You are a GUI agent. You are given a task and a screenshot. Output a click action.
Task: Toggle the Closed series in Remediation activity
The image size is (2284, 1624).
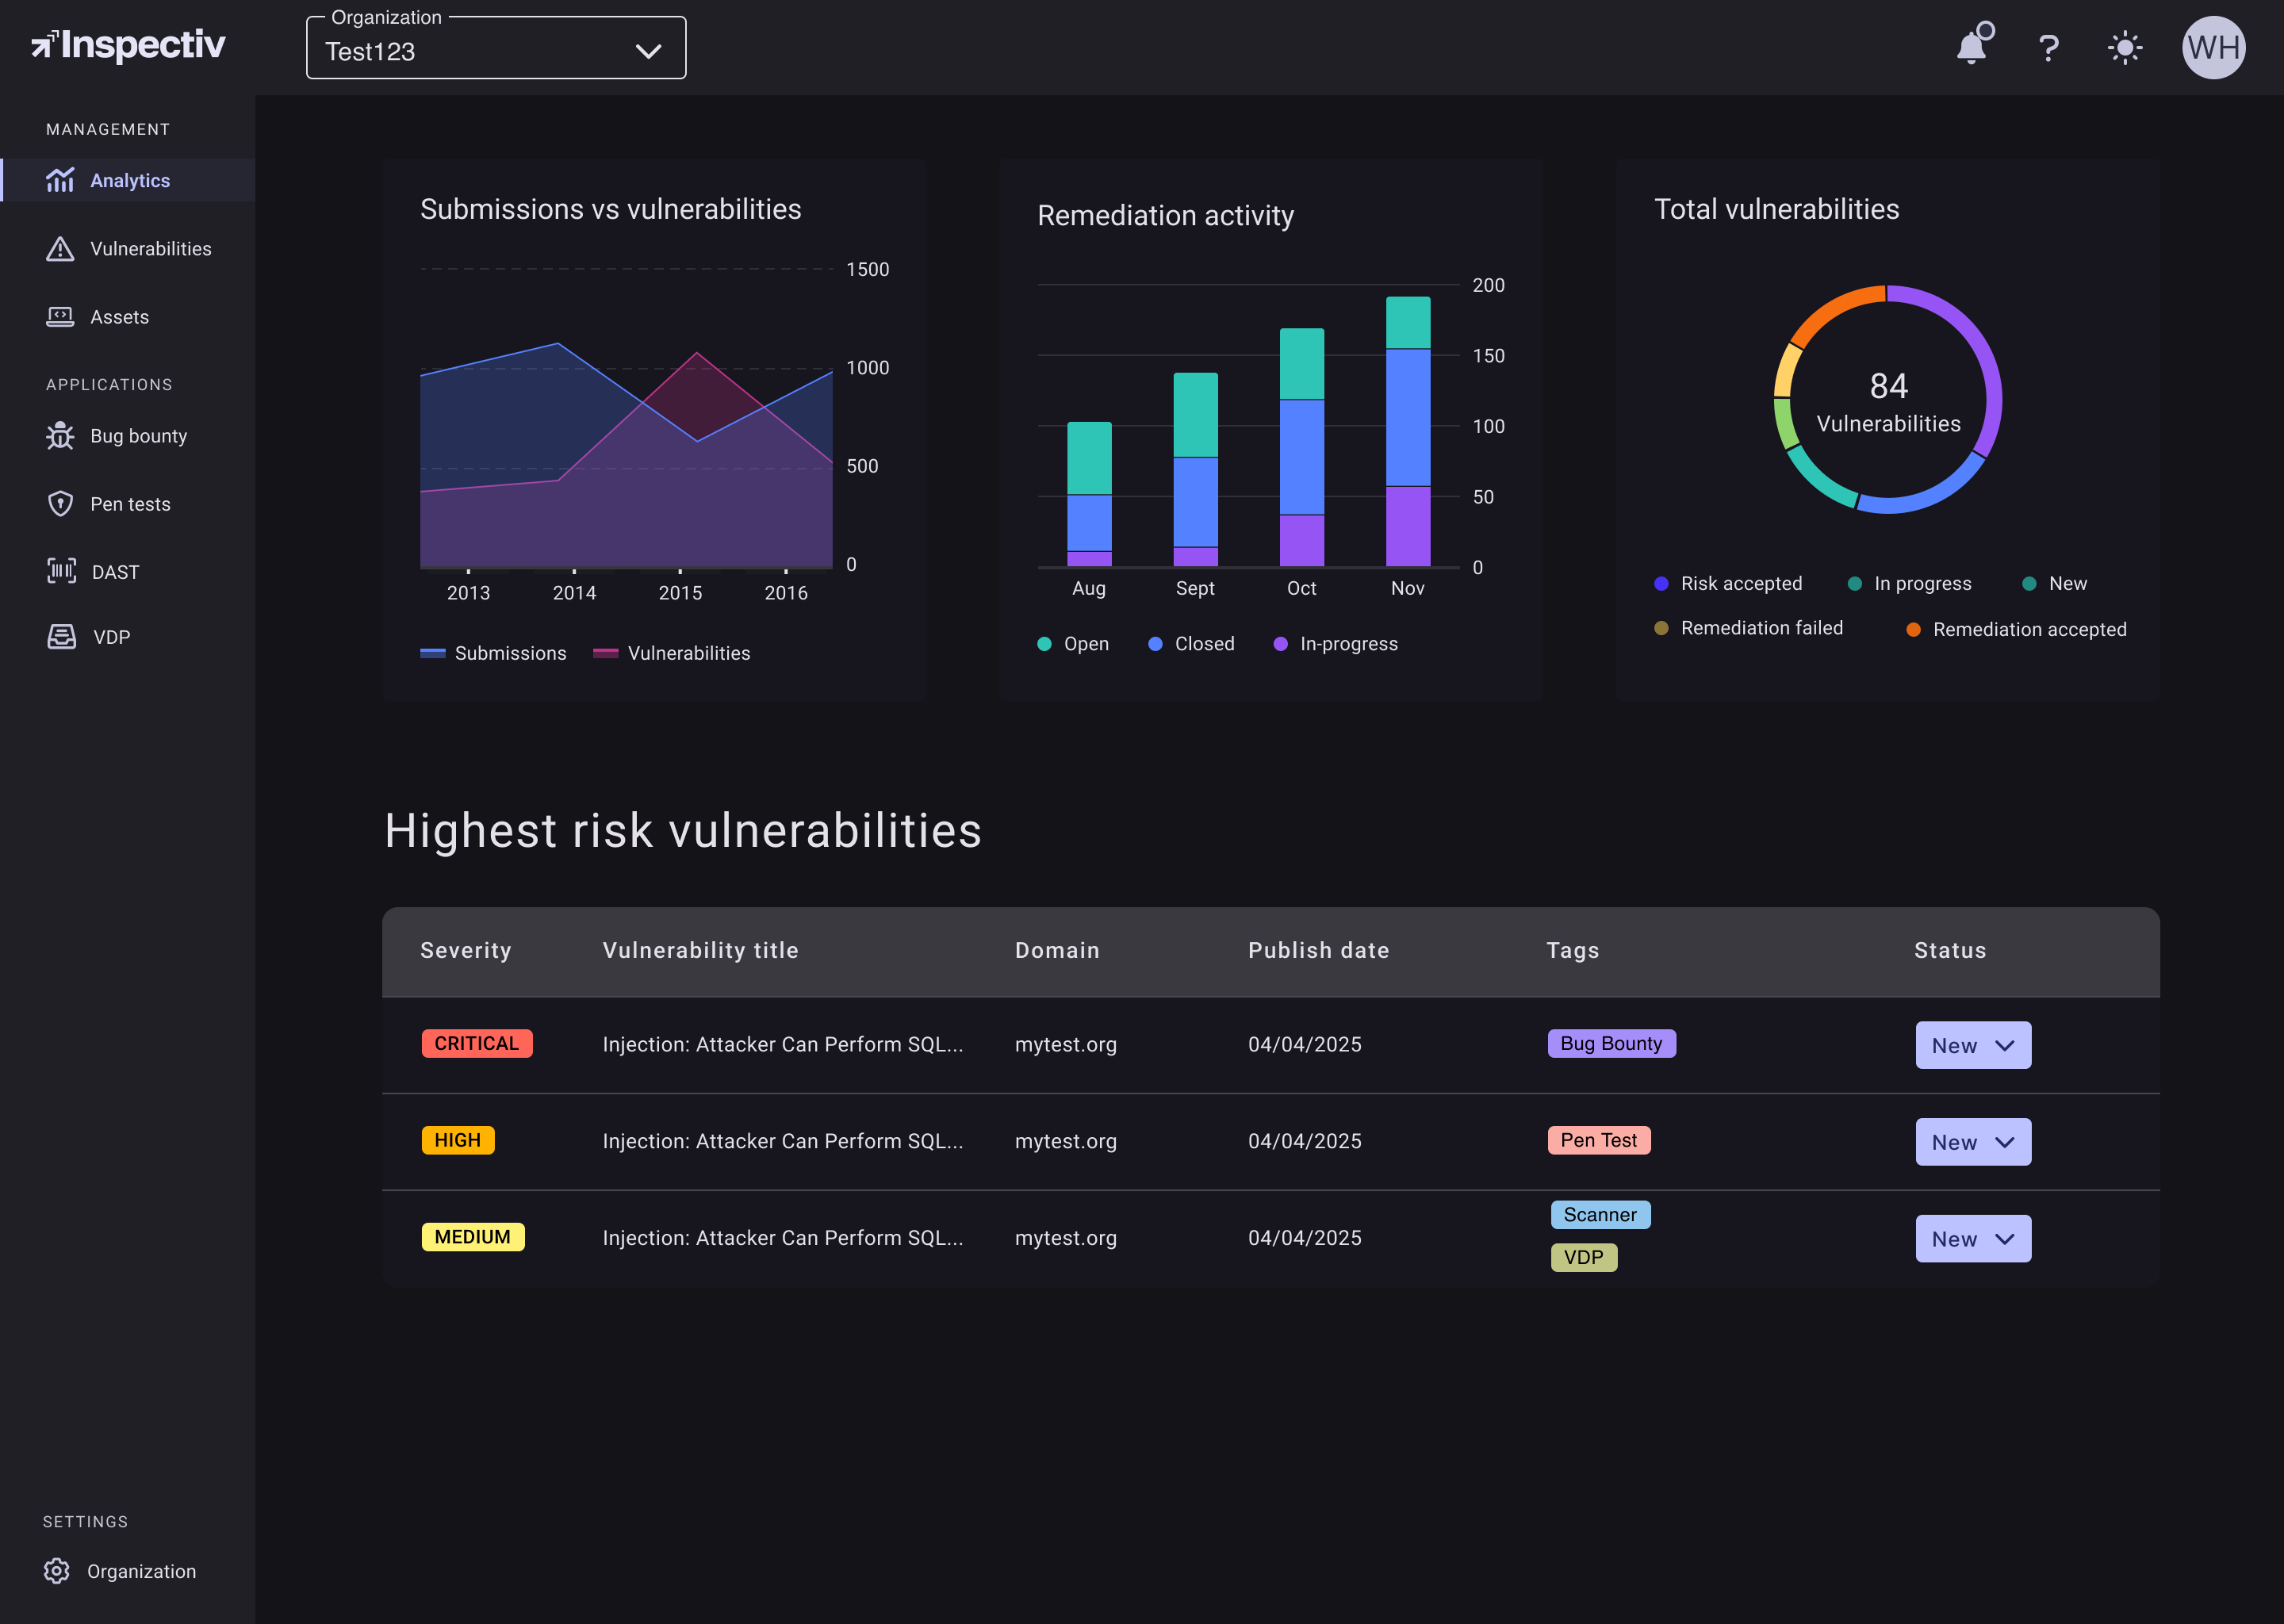[1191, 643]
